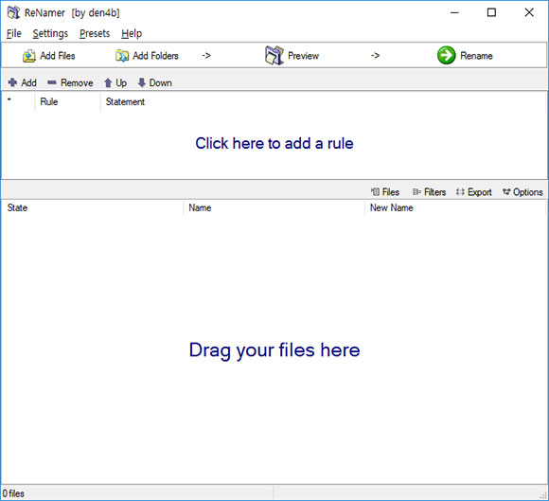Viewport: 549px width, 501px height.
Task: Click the Preview icon in toolbar
Action: 274,55
